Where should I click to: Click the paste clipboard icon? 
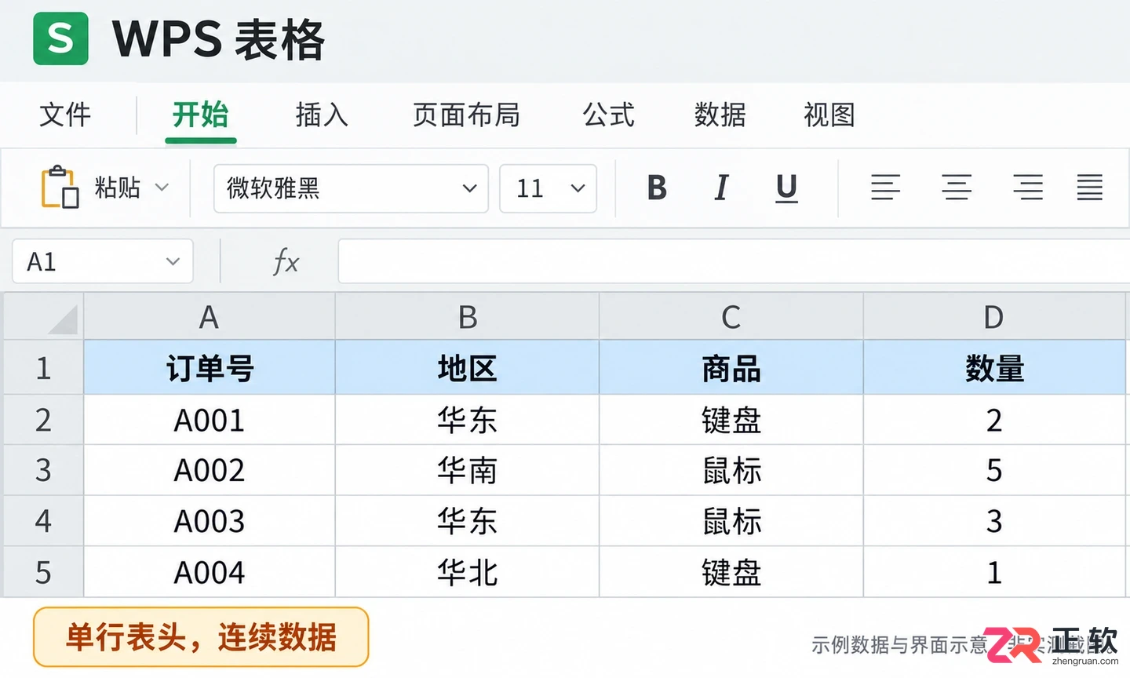point(60,187)
